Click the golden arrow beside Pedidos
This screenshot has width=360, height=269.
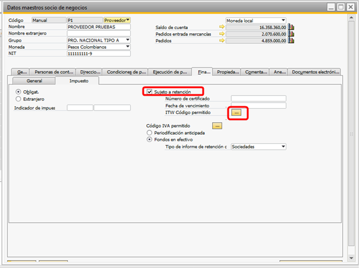click(222, 42)
